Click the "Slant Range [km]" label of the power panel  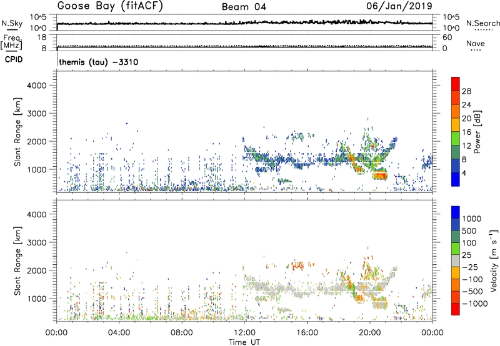pyautogui.click(x=17, y=132)
